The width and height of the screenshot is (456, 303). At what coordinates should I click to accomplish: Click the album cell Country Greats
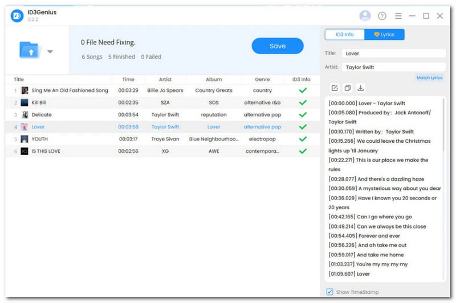click(x=214, y=90)
